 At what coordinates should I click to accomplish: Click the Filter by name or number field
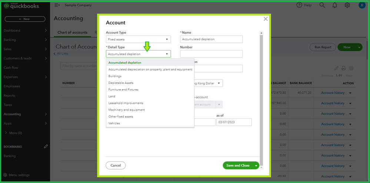[x=79, y=66]
